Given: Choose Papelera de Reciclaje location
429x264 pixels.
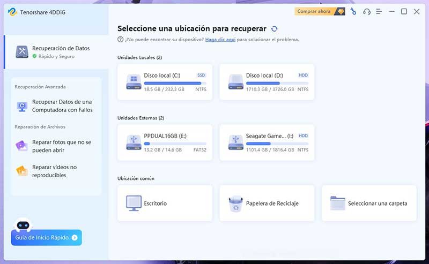Looking at the screenshot, I should coord(267,203).
